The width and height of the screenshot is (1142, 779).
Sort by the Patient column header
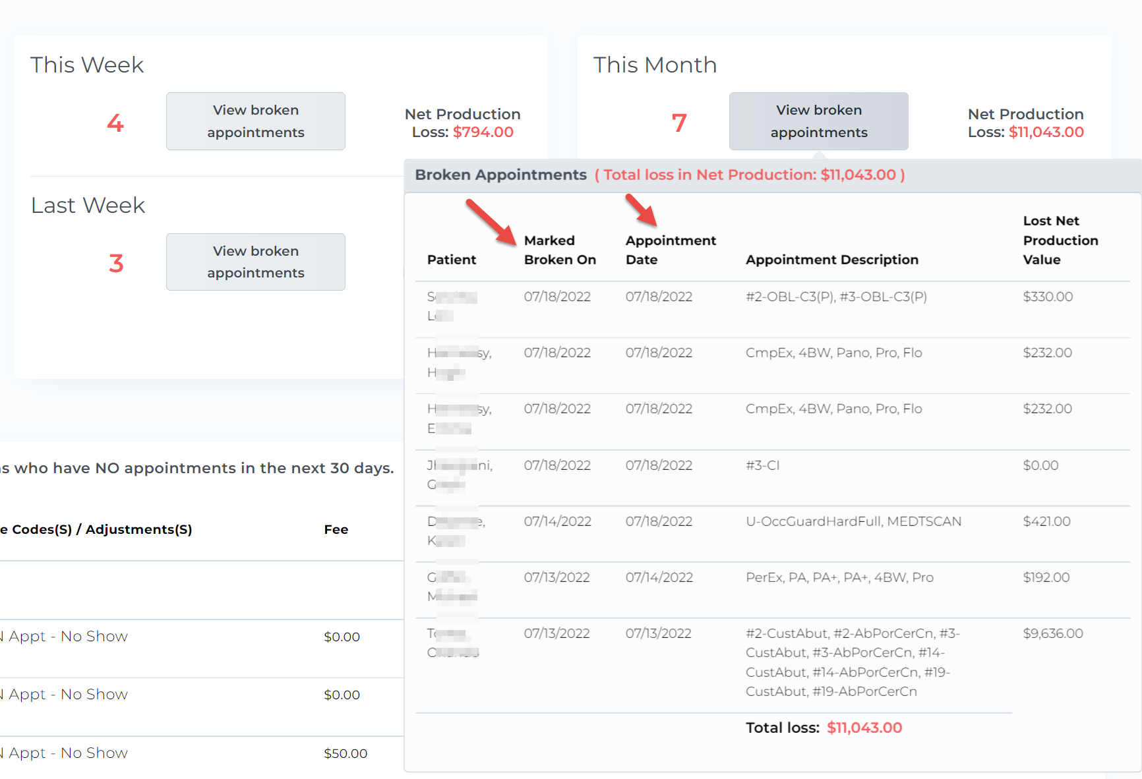(451, 260)
